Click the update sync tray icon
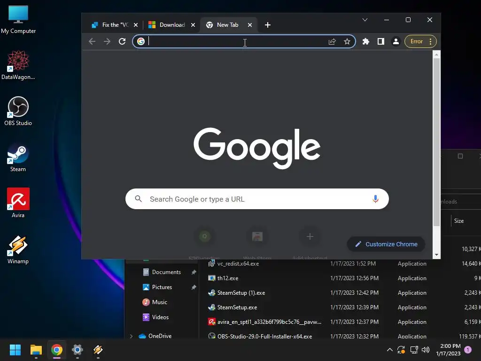Screen dimensions: 481x361 [x=401, y=350]
